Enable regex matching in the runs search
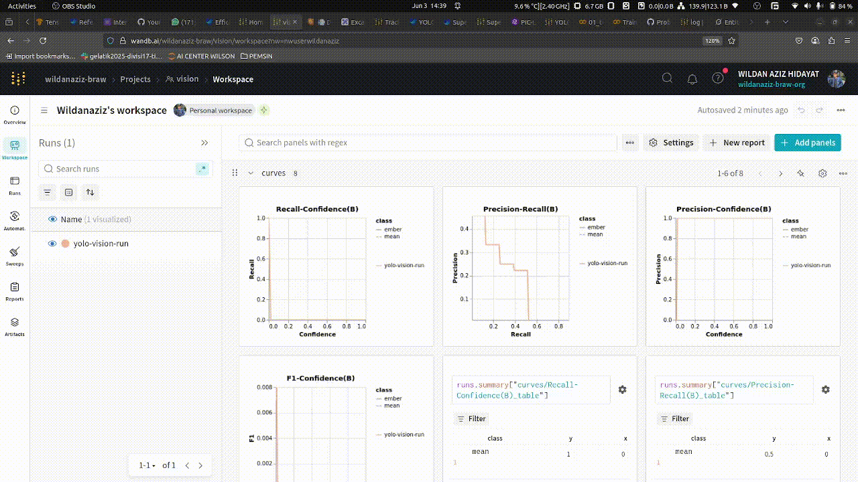 (202, 169)
